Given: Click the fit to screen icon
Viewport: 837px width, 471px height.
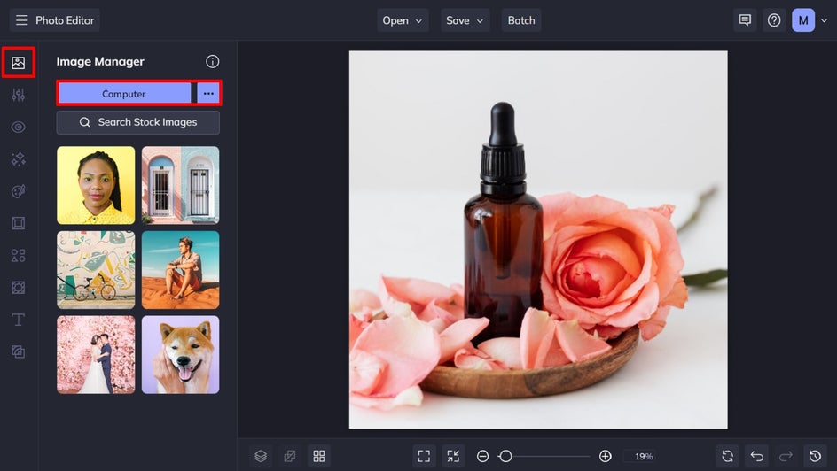Looking at the screenshot, I should (x=424, y=456).
